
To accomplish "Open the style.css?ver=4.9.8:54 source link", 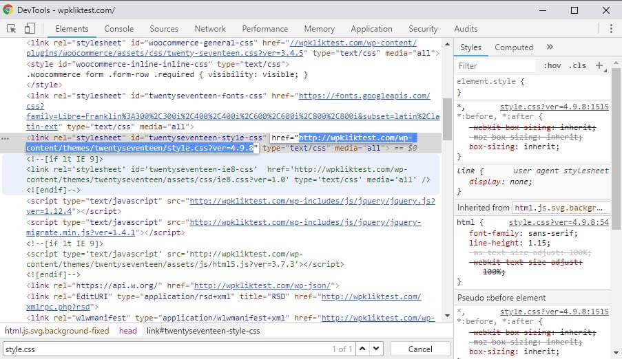I will (x=559, y=223).
